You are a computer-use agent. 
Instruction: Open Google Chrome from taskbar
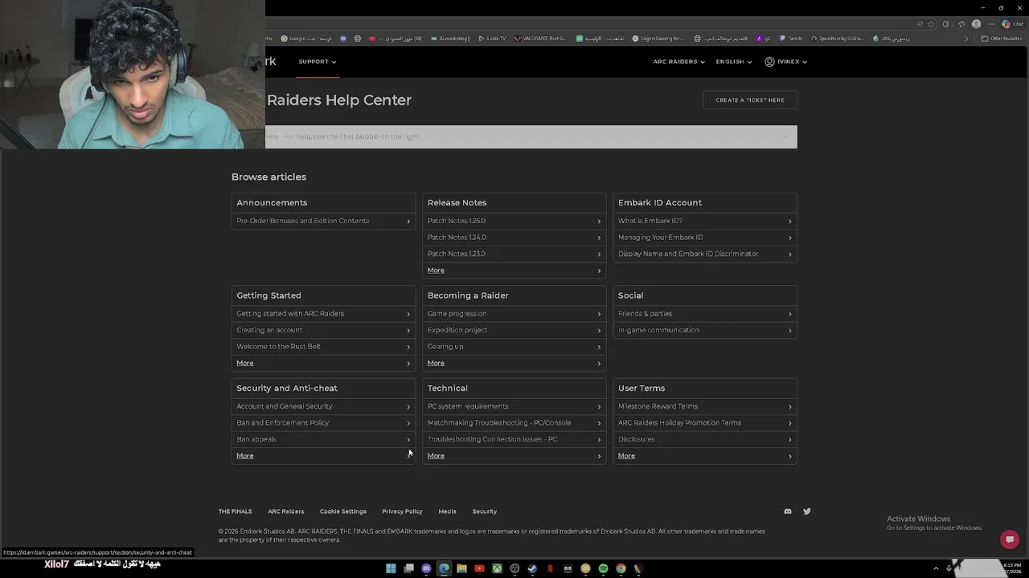pos(621,568)
